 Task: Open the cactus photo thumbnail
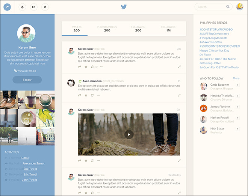tap(45, 100)
